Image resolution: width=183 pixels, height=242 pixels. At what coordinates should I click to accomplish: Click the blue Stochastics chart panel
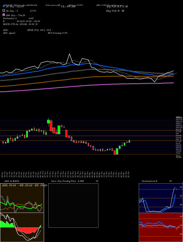161,198
